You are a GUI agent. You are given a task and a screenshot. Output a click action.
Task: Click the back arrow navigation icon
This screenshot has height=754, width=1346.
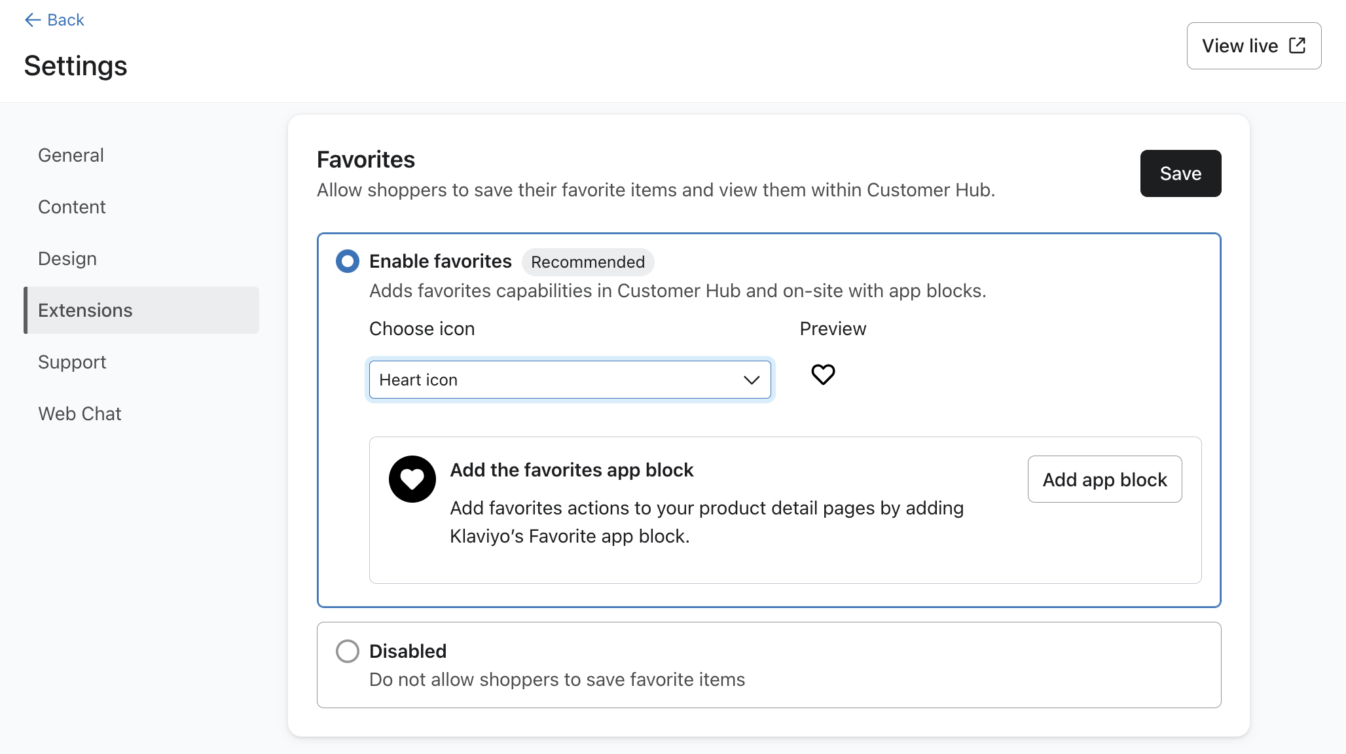[x=32, y=20]
